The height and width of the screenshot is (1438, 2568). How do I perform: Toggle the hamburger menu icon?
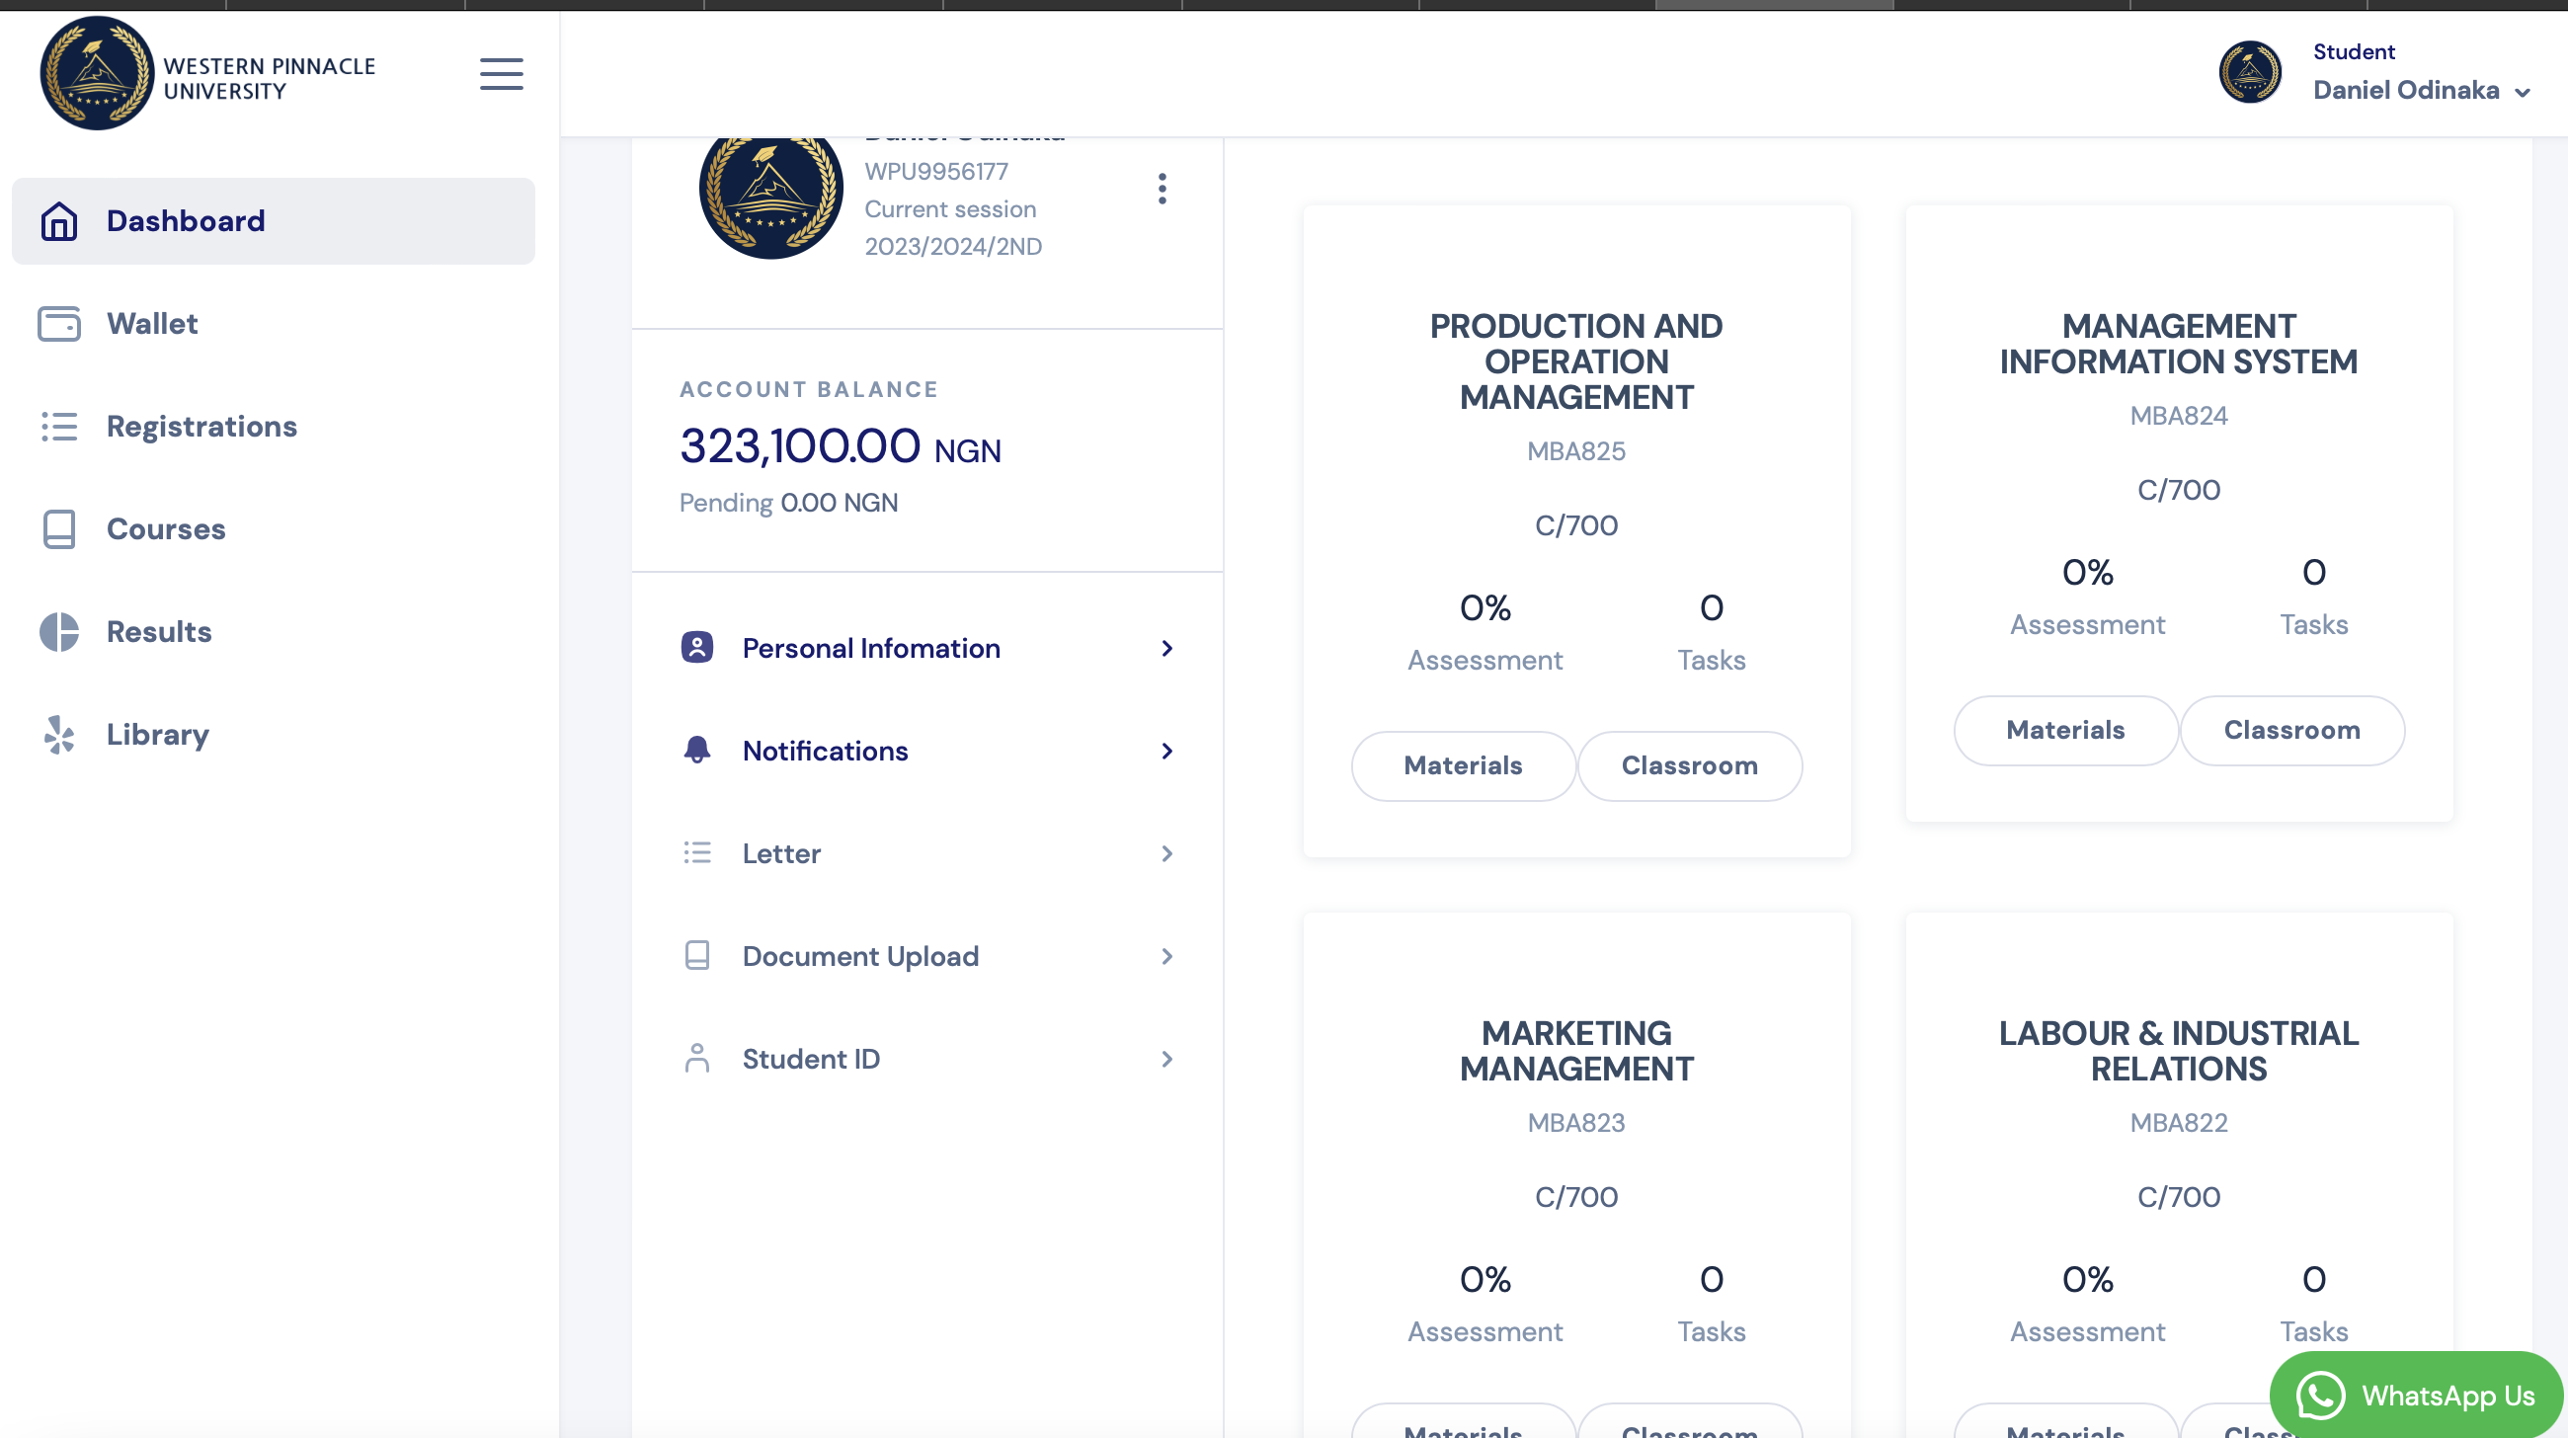pos(501,74)
